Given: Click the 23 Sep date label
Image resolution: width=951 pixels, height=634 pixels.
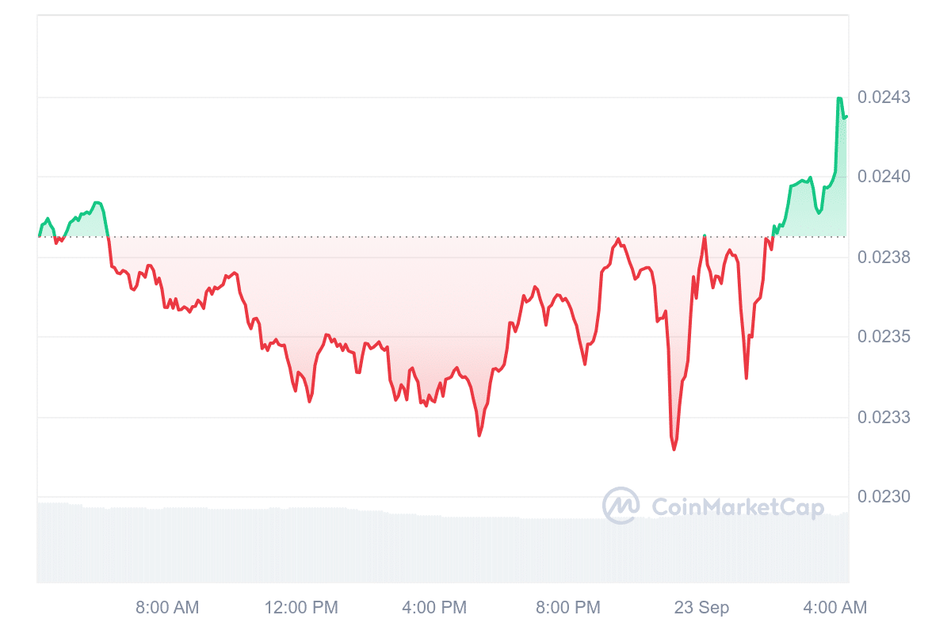Looking at the screenshot, I should [x=701, y=608].
